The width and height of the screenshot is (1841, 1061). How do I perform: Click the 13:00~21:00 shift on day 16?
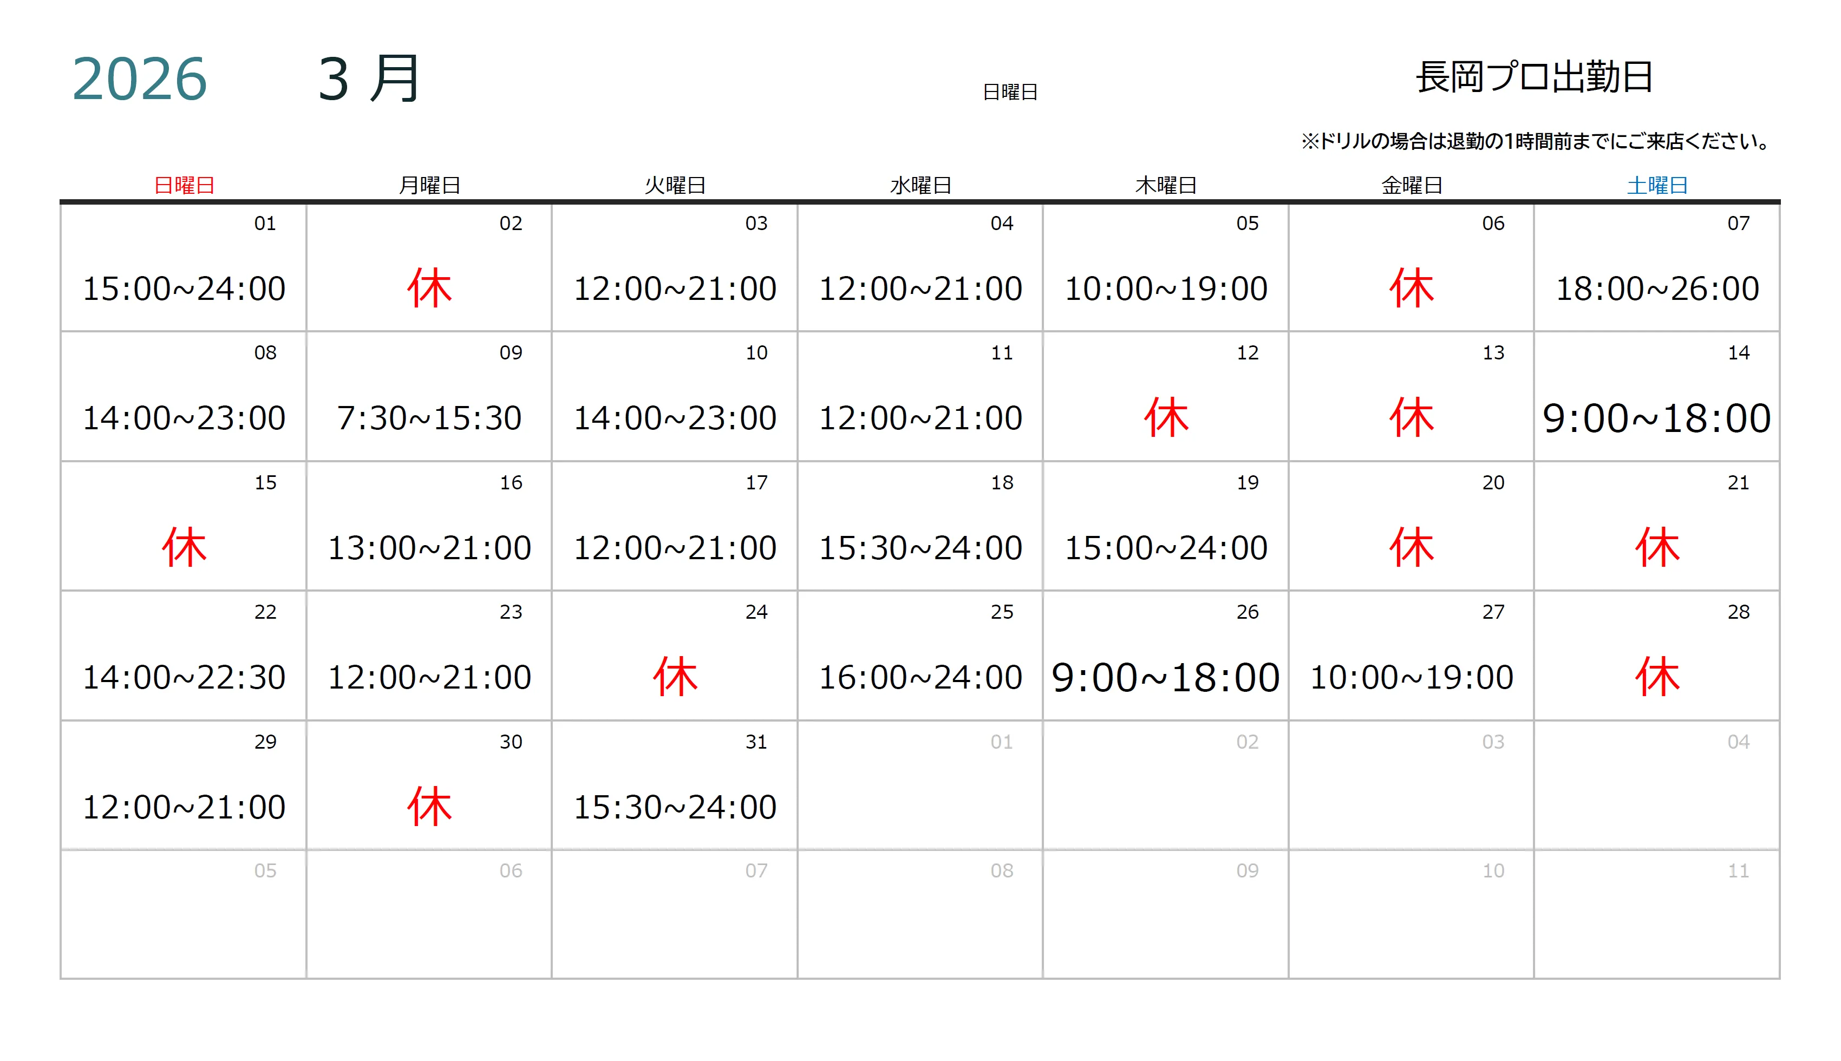point(429,548)
